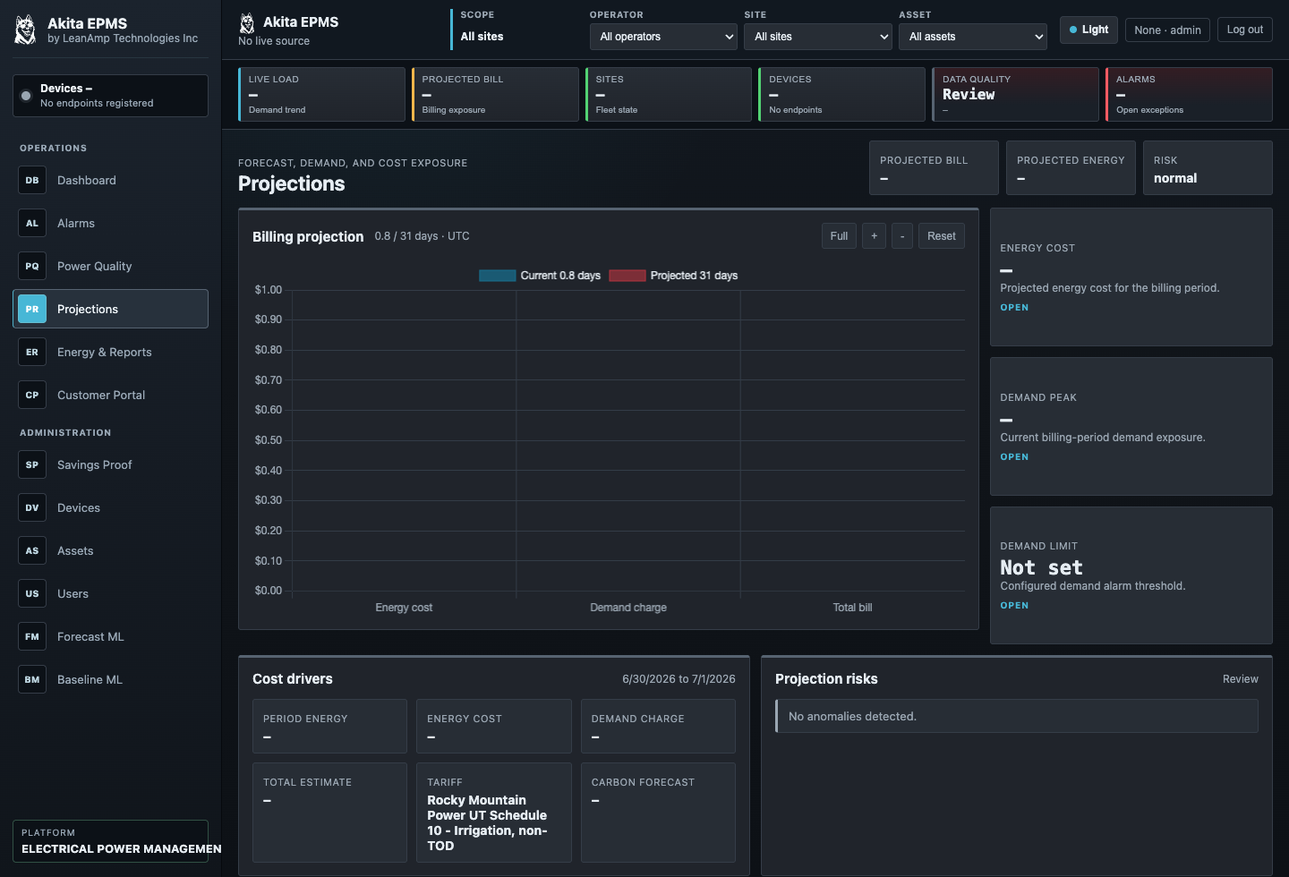The height and width of the screenshot is (877, 1289).
Task: Click the Platform Electrical Power Management box
Action: pos(111,841)
